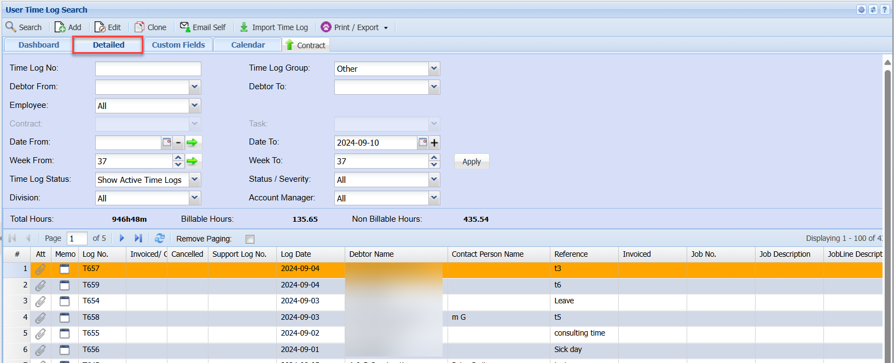Enable the Remove Paging checkbox
The image size is (894, 363).
coord(250,239)
